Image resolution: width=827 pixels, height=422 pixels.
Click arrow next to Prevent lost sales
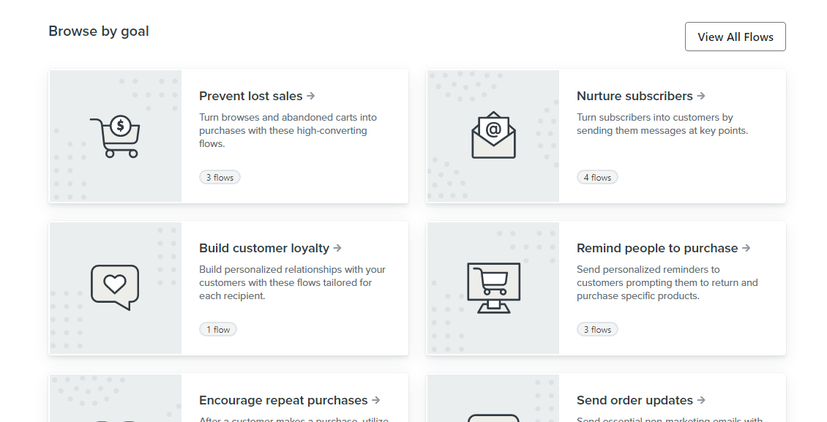click(311, 96)
